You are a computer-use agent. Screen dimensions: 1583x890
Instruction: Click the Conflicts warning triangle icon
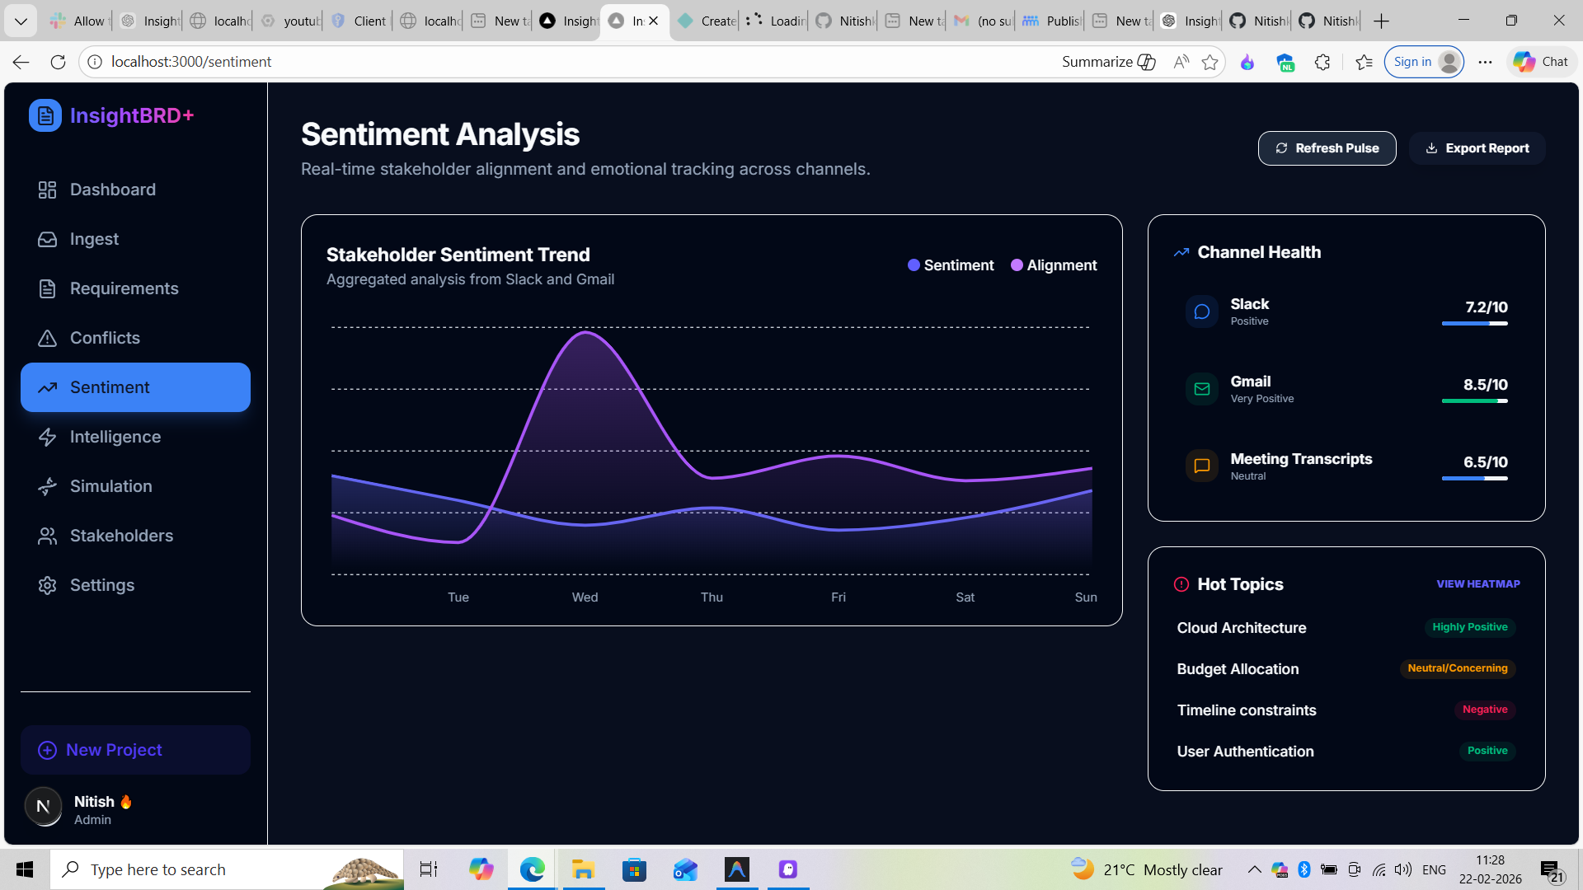(47, 338)
